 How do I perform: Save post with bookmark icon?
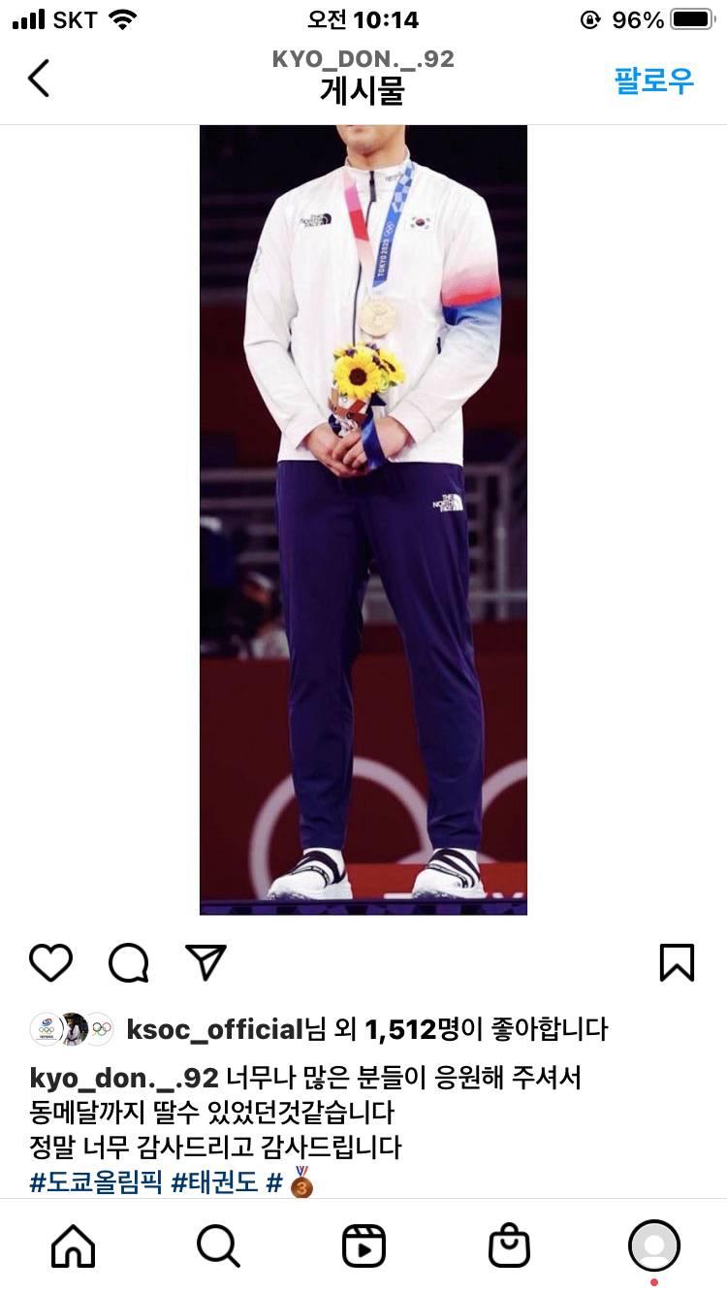point(677,962)
